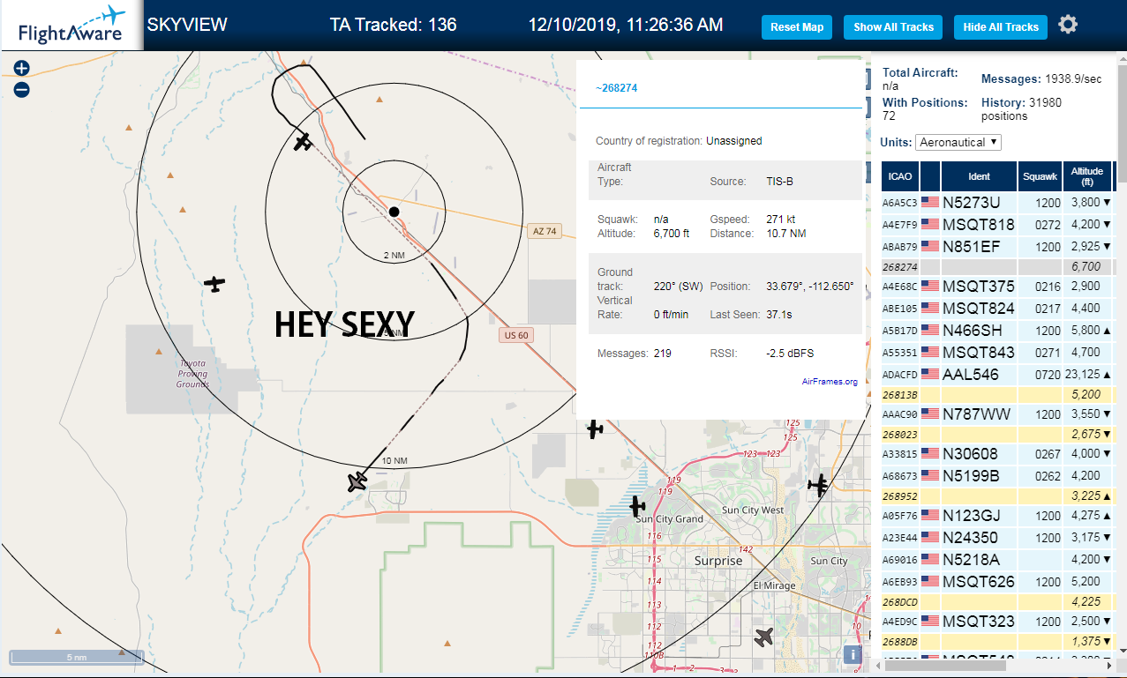Click the US flag in MSQT323 row
Screen dimensions: 1127x678
pos(930,621)
